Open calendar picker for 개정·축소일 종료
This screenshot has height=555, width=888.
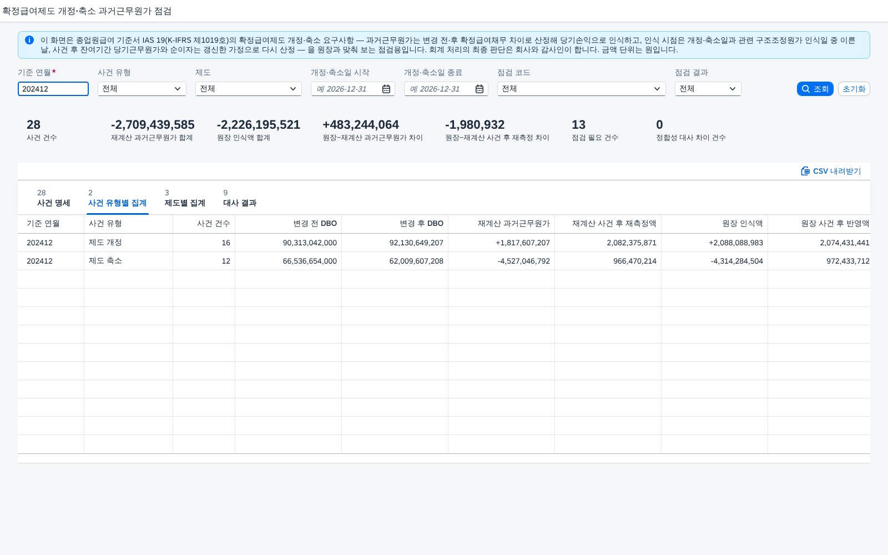pyautogui.click(x=480, y=89)
